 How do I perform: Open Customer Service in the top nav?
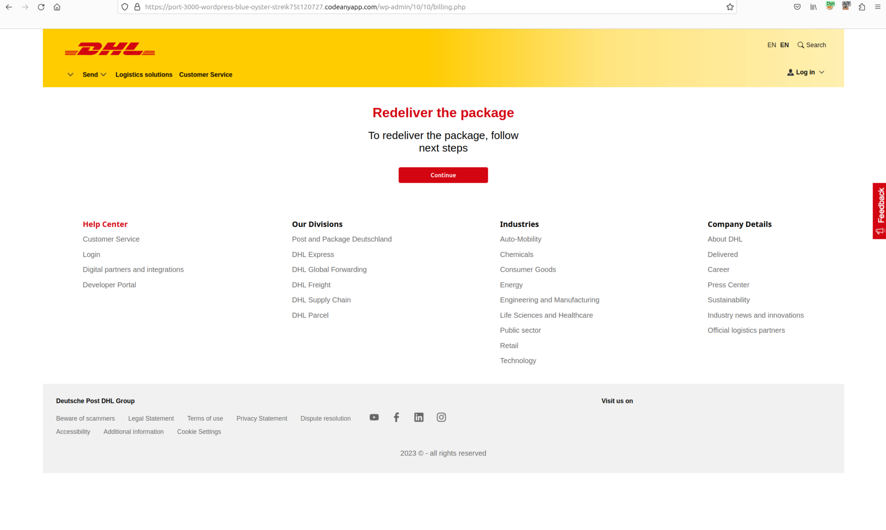[x=206, y=75]
